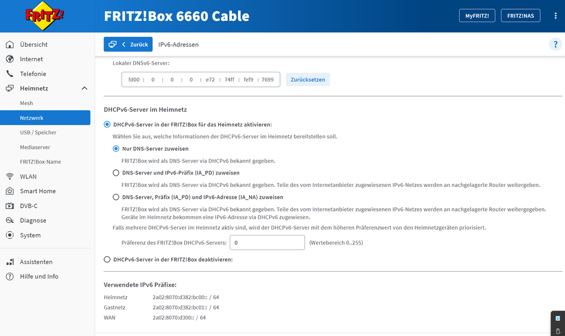
Task: Click the Internet globe icon
Action: coord(10,59)
